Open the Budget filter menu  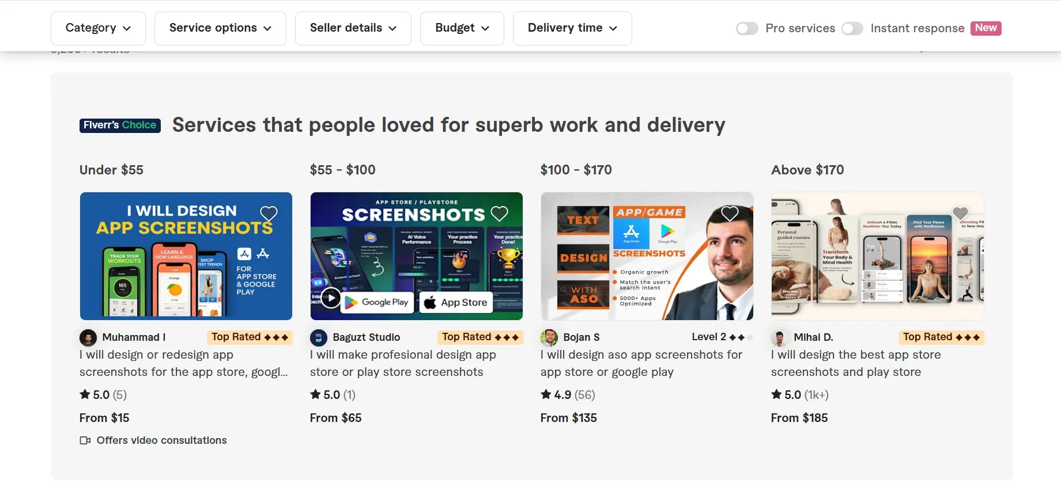click(x=462, y=28)
